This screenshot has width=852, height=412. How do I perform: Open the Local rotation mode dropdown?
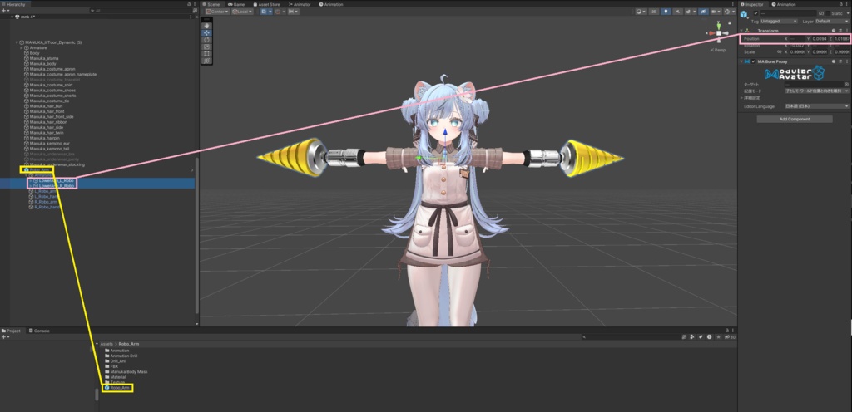point(242,12)
